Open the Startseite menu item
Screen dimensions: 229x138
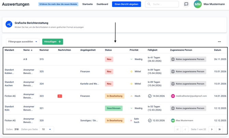(x=87, y=4)
